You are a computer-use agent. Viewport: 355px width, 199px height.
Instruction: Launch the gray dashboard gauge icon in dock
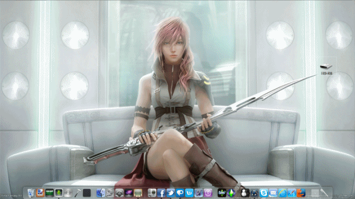[119, 193]
